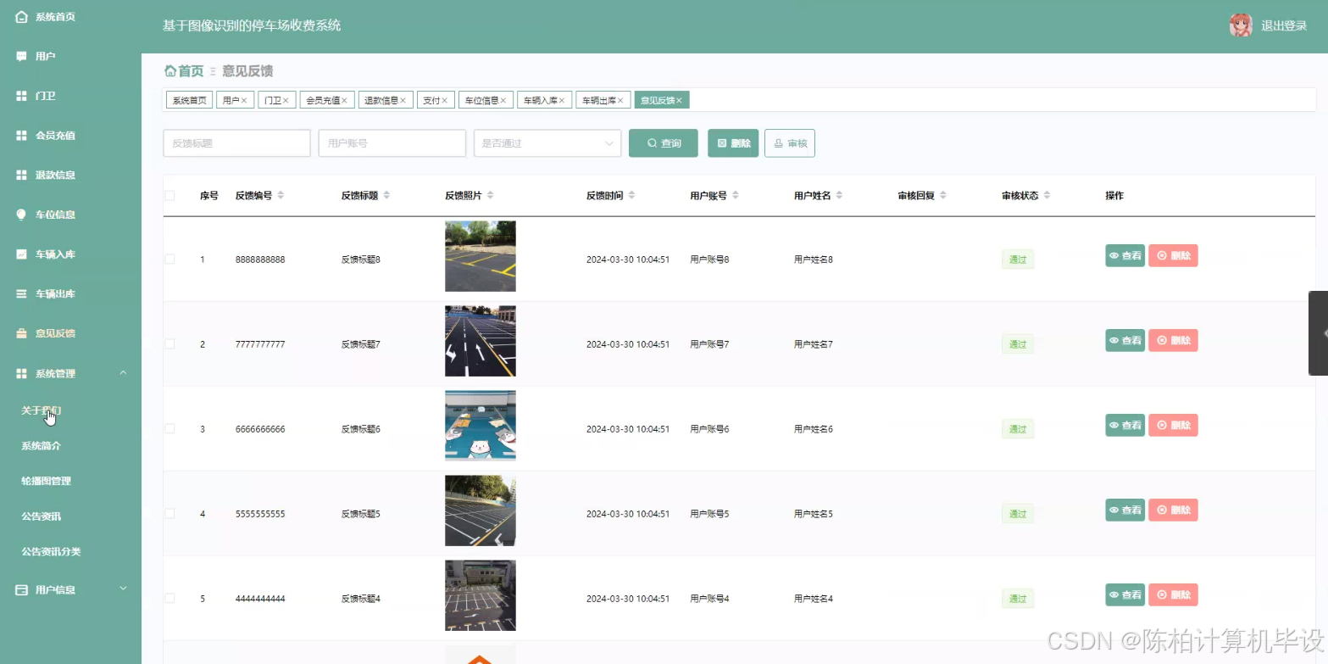Viewport: 1328px width, 664px height.
Task: Check the row with 反馈标题8
Action: coord(169,259)
